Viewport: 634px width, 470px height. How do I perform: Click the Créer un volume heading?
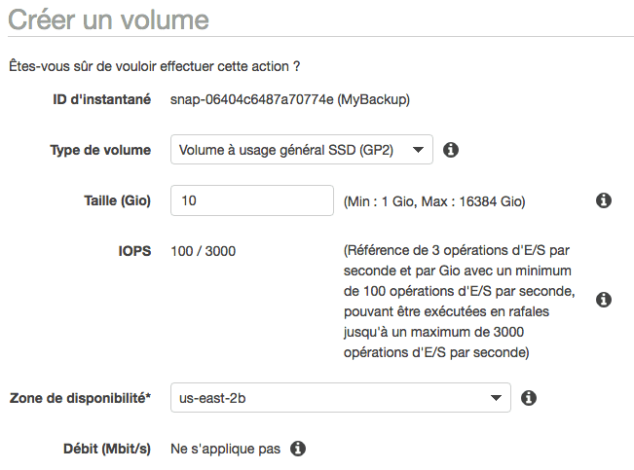coord(108,19)
